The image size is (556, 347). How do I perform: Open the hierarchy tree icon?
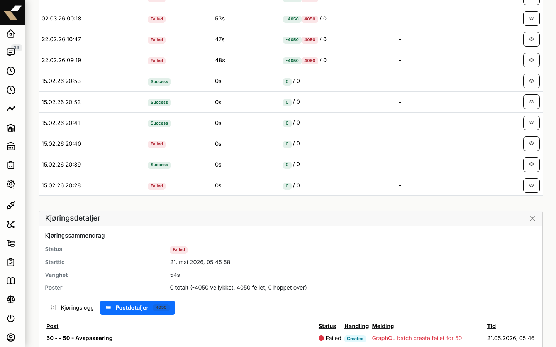[11, 243]
